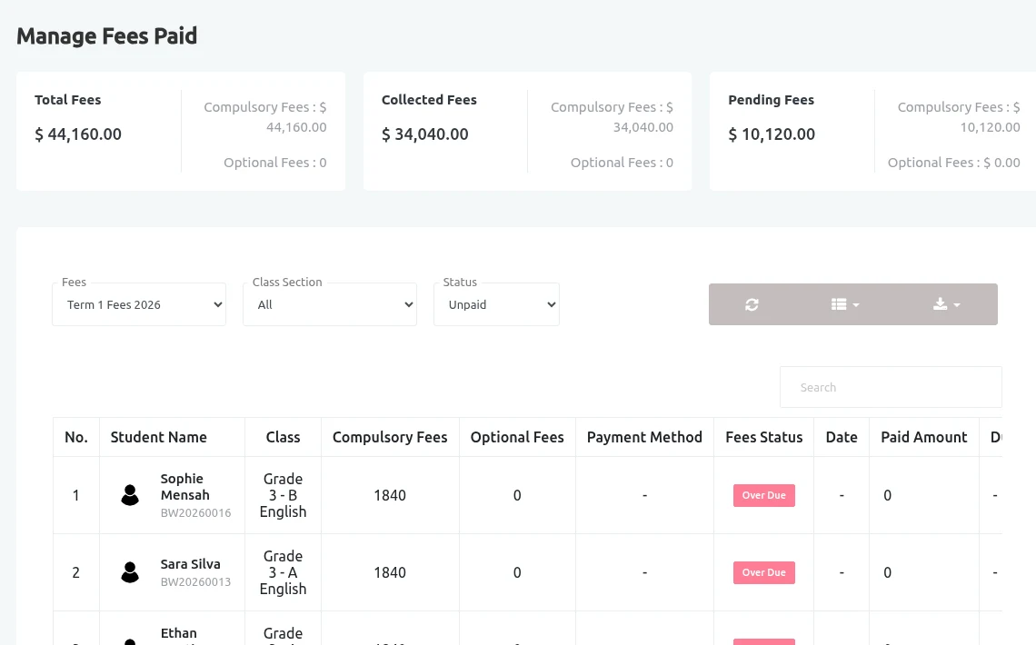Click the refresh table icon
Viewport: 1036px width, 645px height.
[752, 304]
